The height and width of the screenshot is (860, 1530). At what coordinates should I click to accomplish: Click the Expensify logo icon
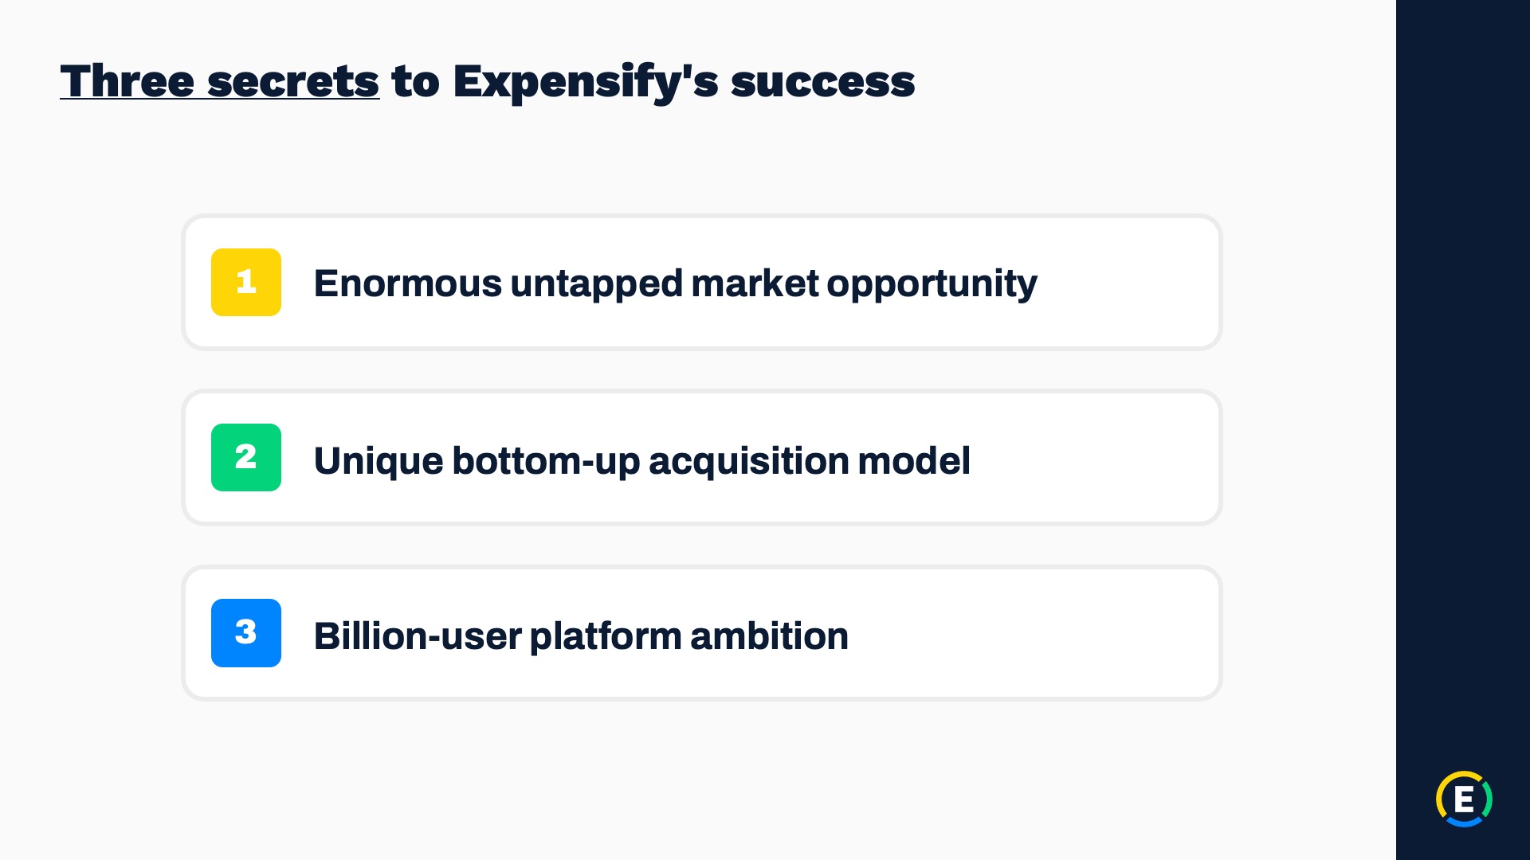point(1464,799)
